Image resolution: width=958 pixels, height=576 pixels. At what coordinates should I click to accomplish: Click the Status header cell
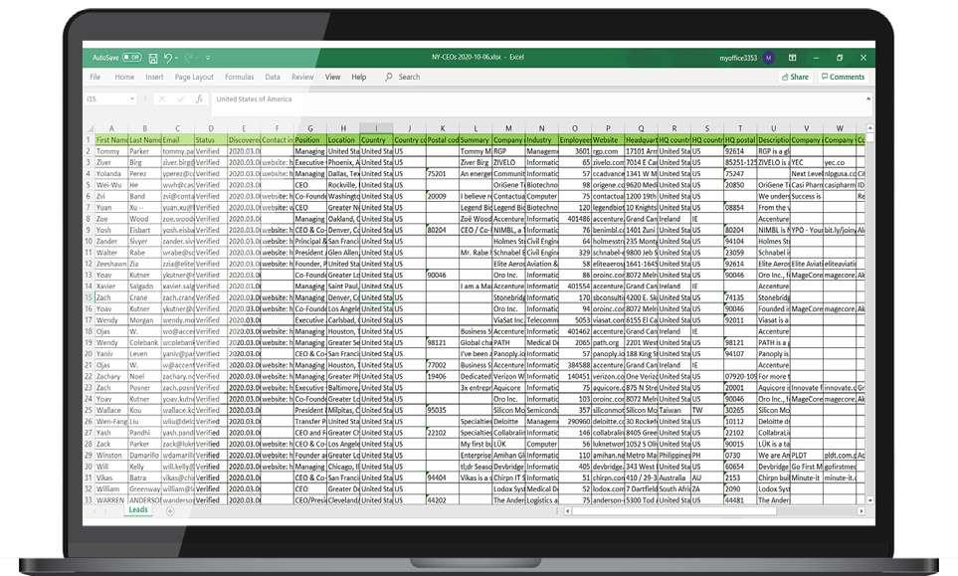[x=211, y=140]
